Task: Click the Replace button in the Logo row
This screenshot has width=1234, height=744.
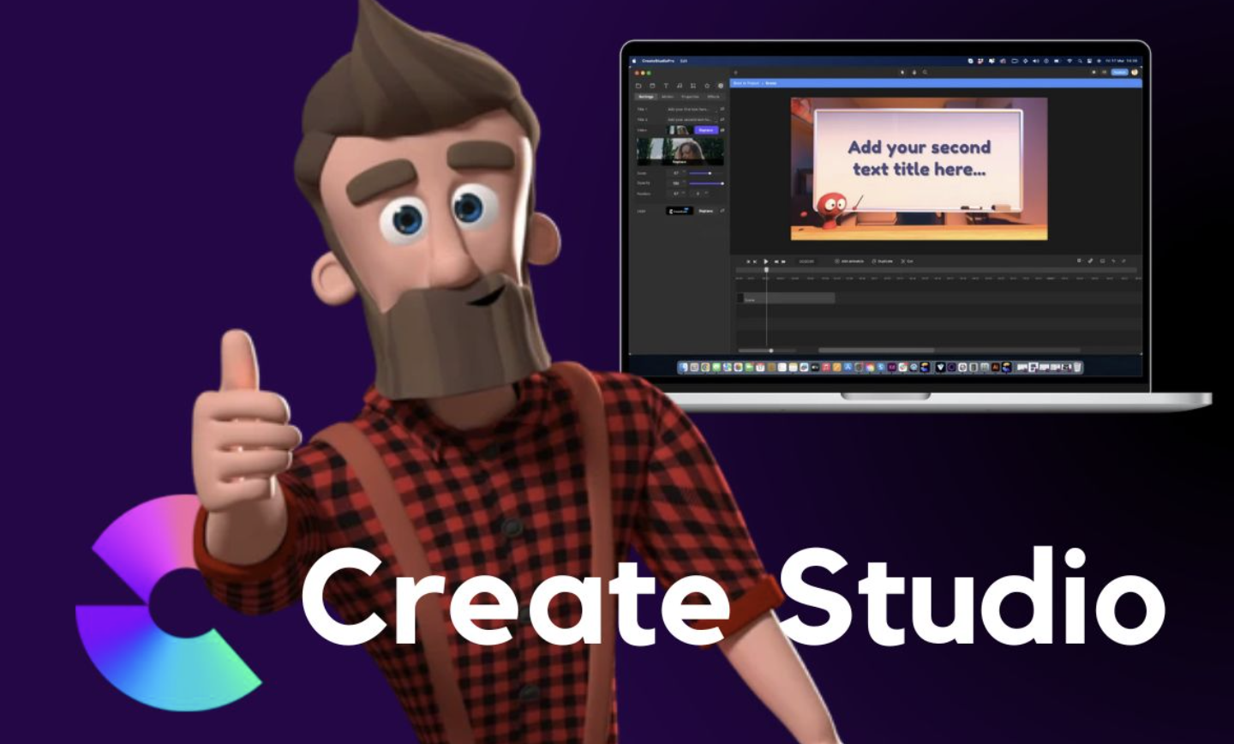Action: (705, 211)
